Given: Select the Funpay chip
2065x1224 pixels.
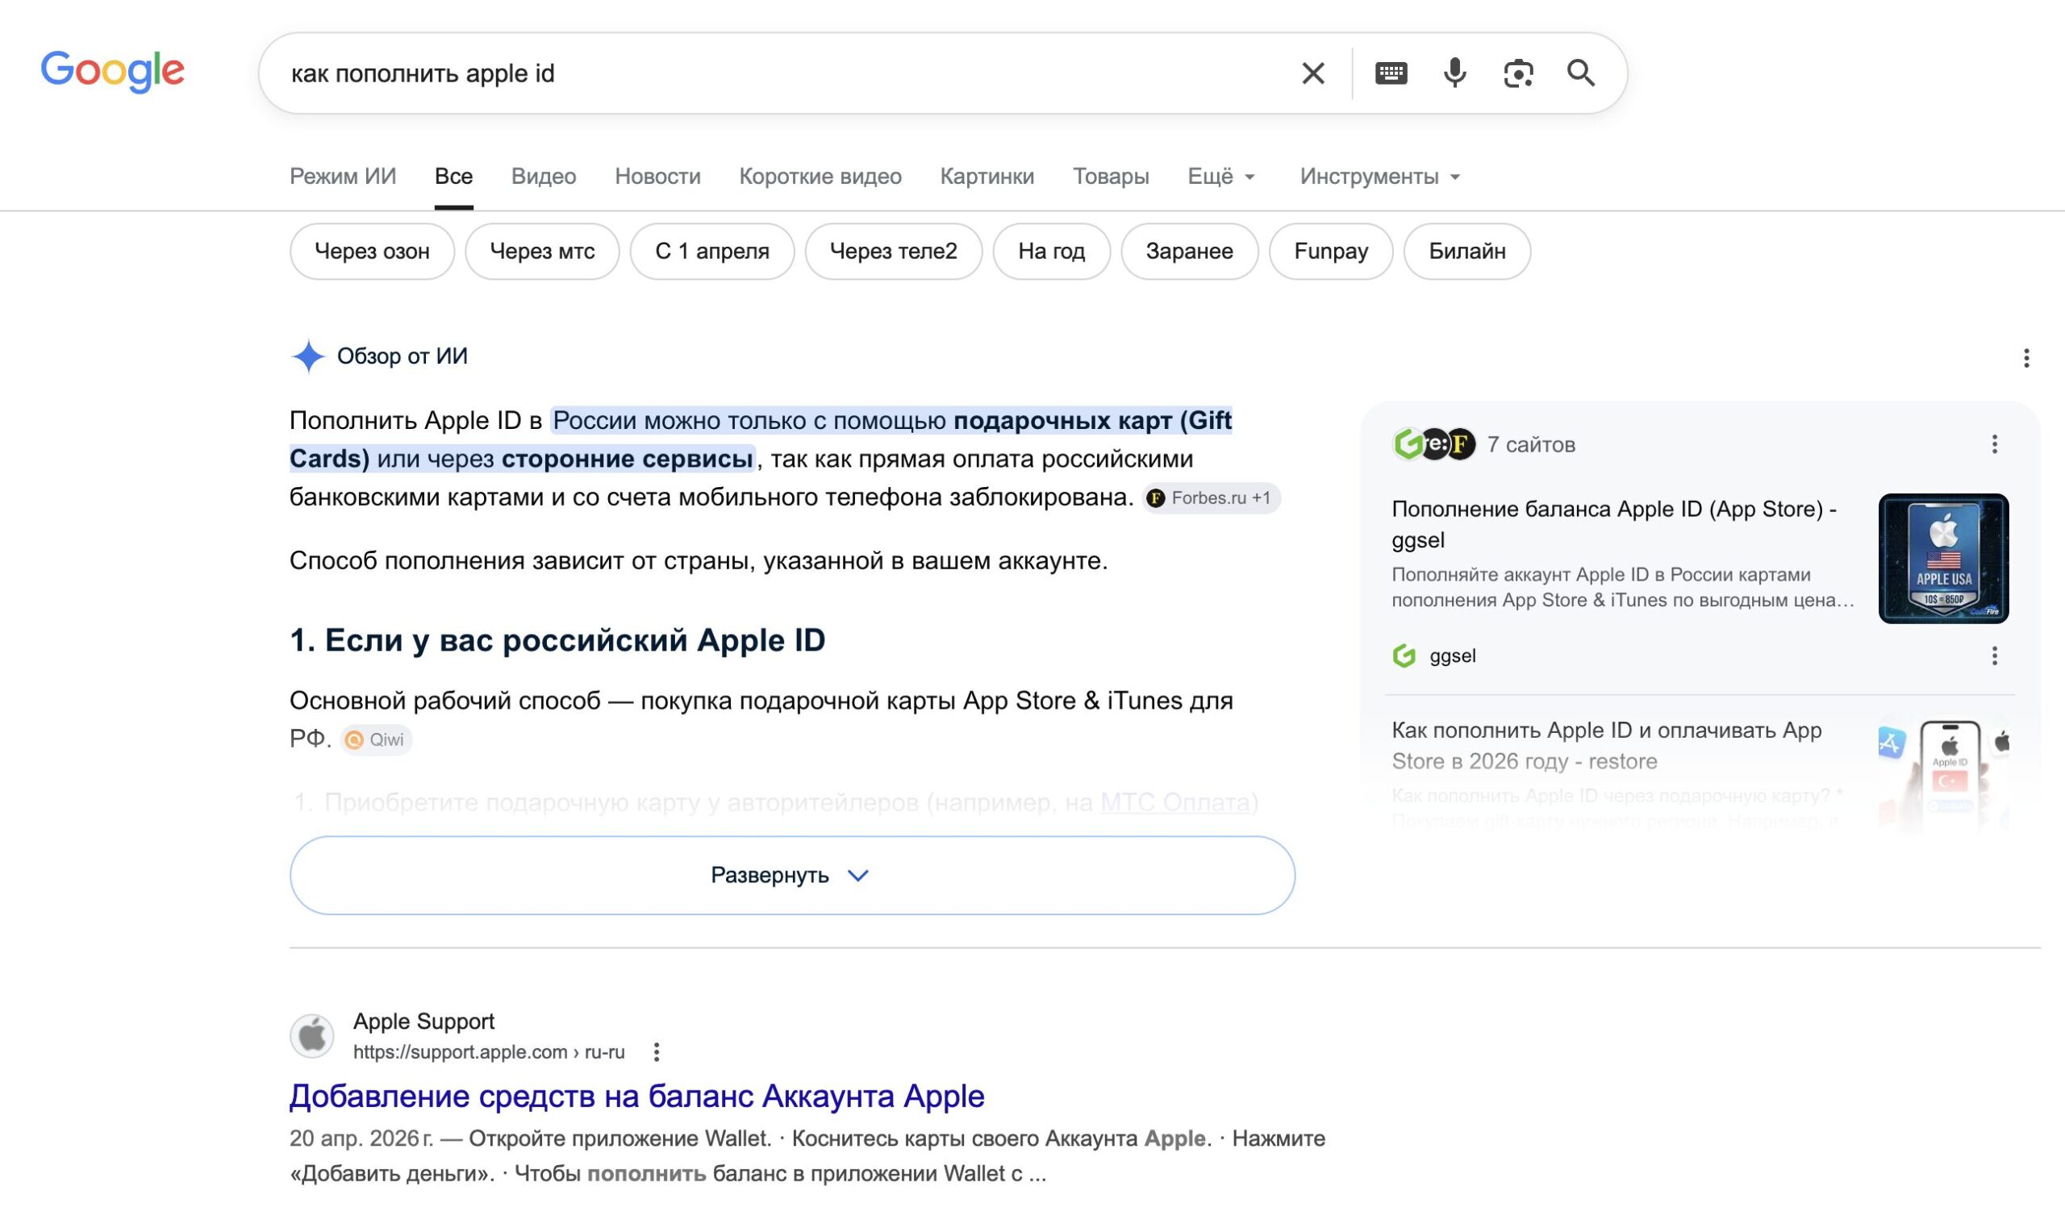Looking at the screenshot, I should (x=1331, y=252).
